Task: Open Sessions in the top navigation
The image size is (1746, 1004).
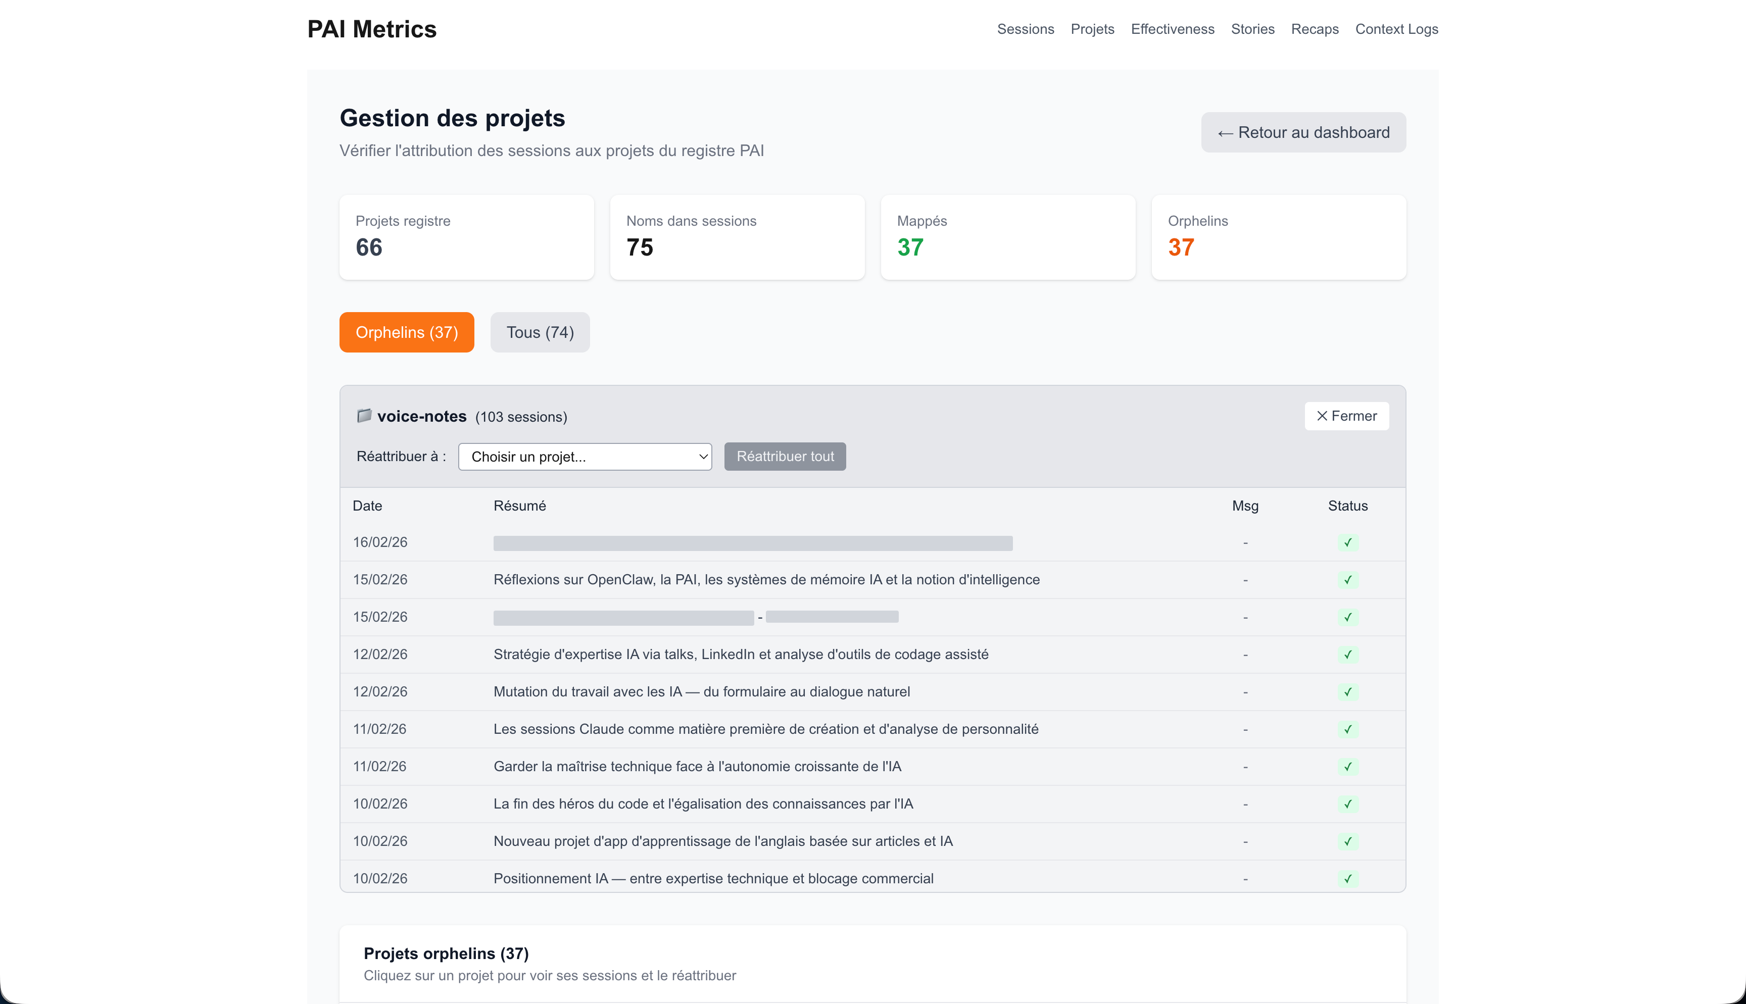Action: coord(1026,29)
